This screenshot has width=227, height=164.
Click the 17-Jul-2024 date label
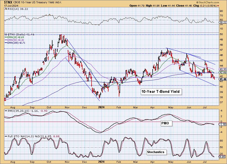pos(11,6)
